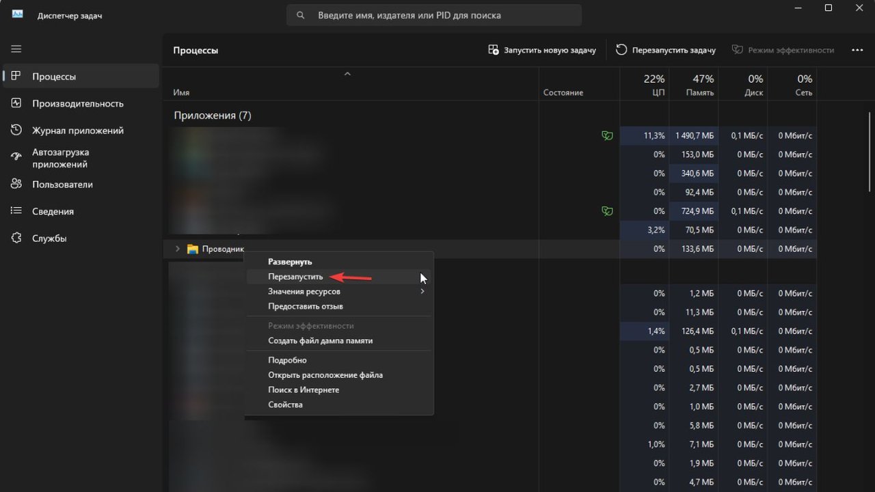Click Свойства in the context menu
The width and height of the screenshot is (875, 492).
point(285,405)
